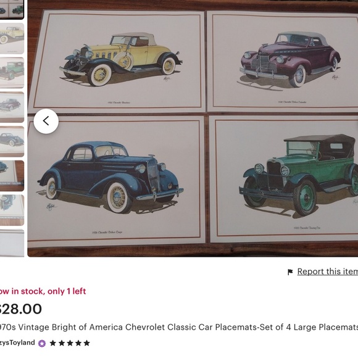Click the blue 1936 coupe placemat in main photo

click(116, 180)
